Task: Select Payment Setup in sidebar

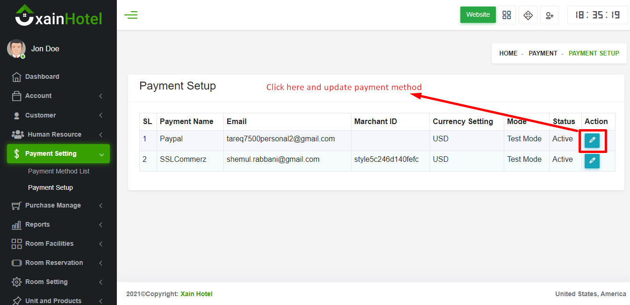Action: pos(50,187)
